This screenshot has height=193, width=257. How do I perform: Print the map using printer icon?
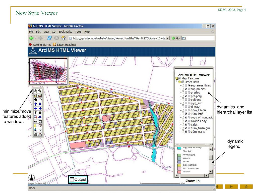(36, 134)
